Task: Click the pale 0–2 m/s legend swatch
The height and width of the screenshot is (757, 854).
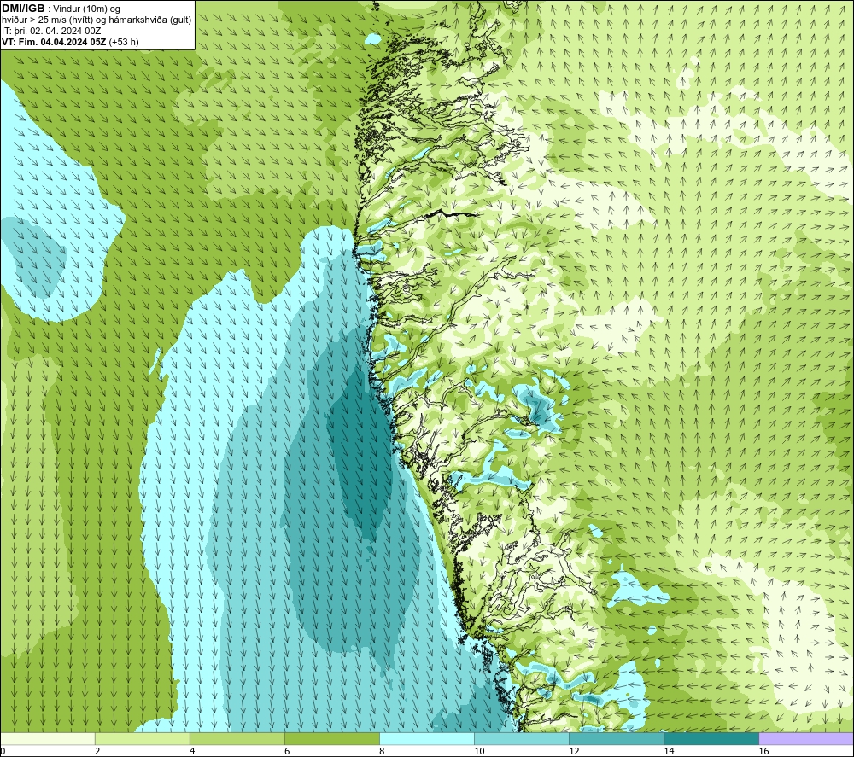Action: 48,738
